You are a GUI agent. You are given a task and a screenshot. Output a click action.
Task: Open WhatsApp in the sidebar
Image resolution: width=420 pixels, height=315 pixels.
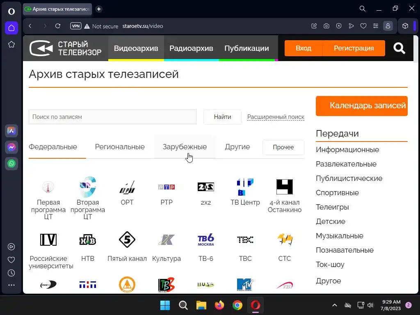point(11,164)
